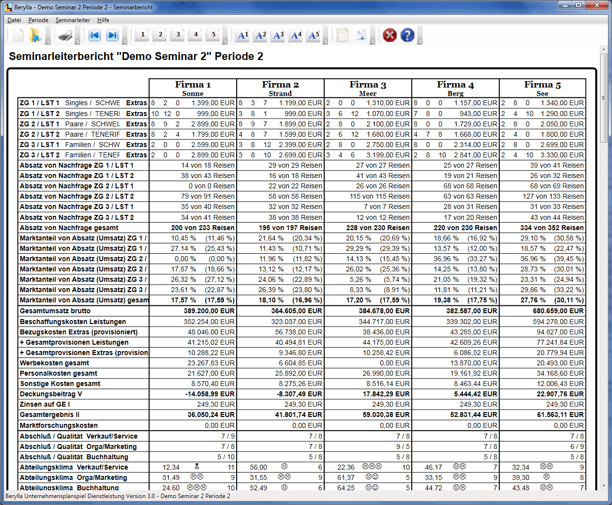Open a file with the folder icon
This screenshot has height=505, width=612.
tap(35, 35)
